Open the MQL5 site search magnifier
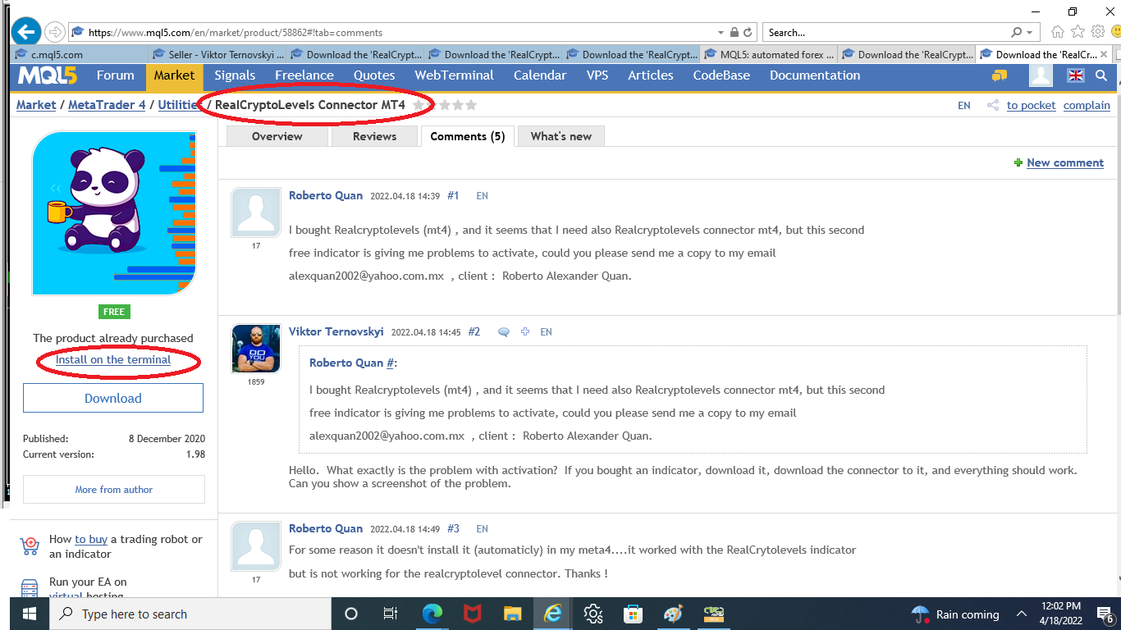 pyautogui.click(x=1101, y=75)
